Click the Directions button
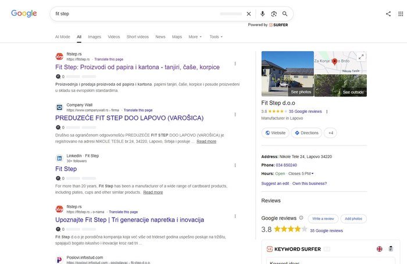The width and height of the screenshot is (407, 264). click(306, 133)
